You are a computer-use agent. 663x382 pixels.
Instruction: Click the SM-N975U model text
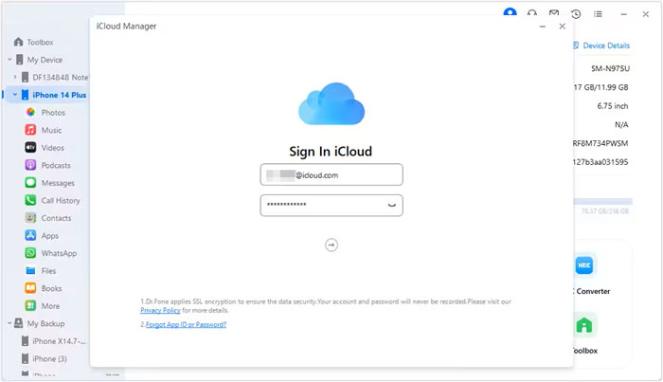(610, 68)
